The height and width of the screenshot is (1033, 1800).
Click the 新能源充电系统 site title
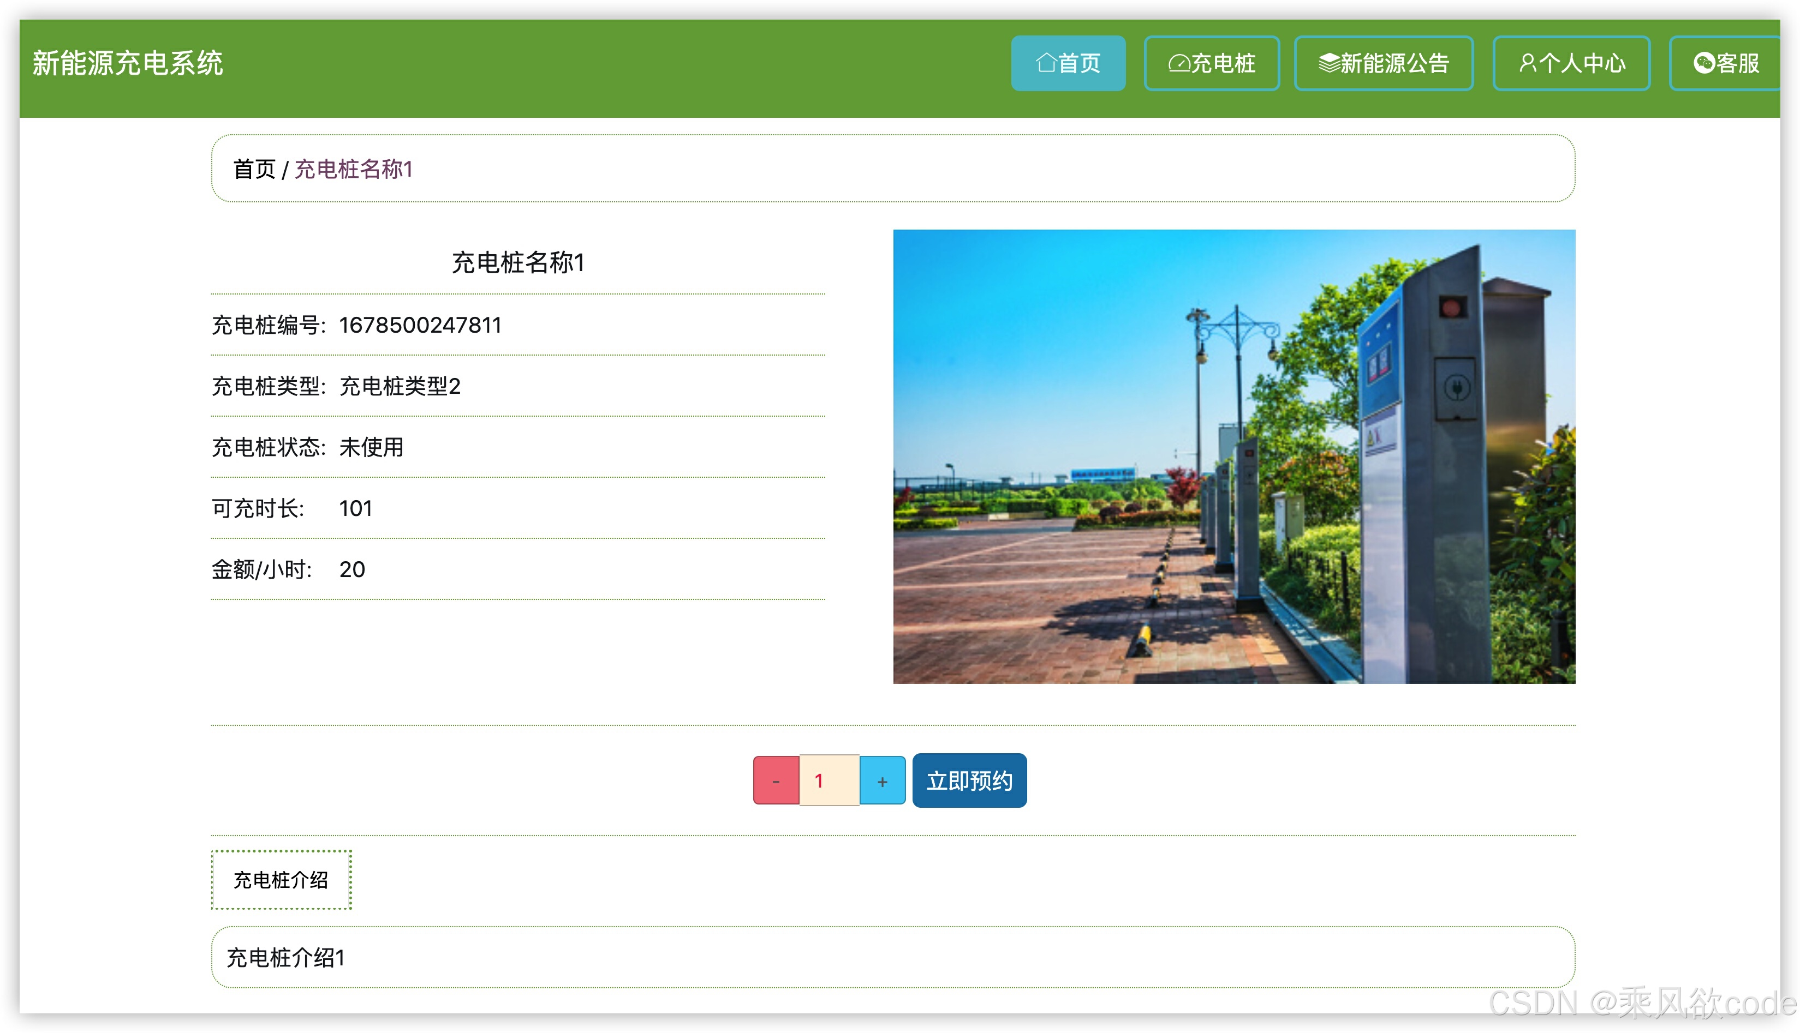point(128,63)
